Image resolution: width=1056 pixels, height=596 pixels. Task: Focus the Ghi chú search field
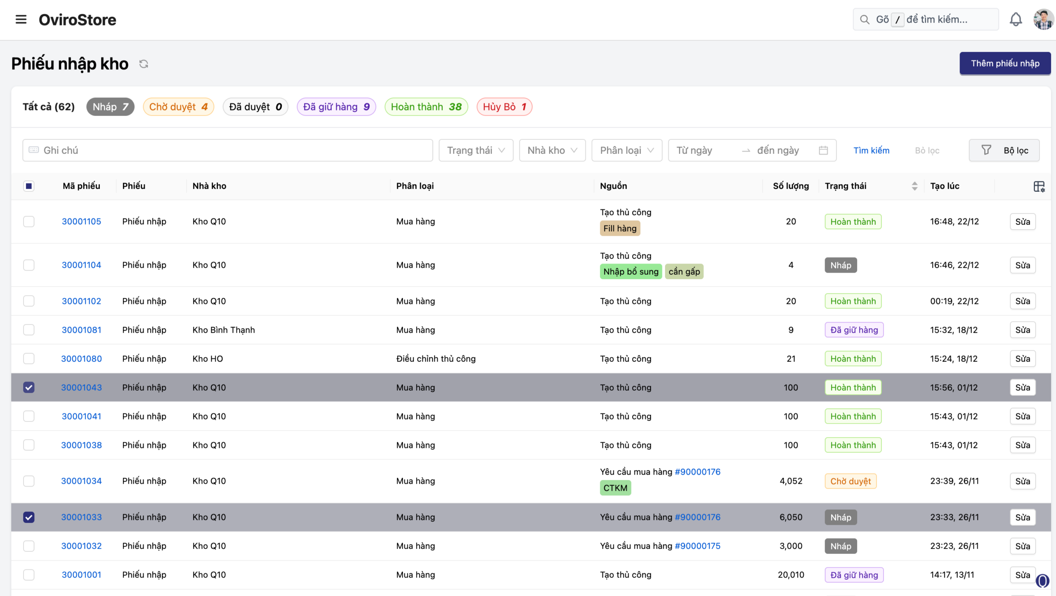pos(227,150)
